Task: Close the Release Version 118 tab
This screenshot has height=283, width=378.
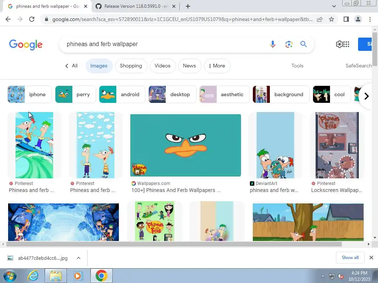Action: point(173,6)
